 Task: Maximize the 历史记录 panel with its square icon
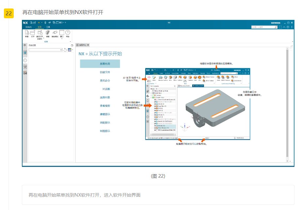pyautogui.click(x=72, y=45)
